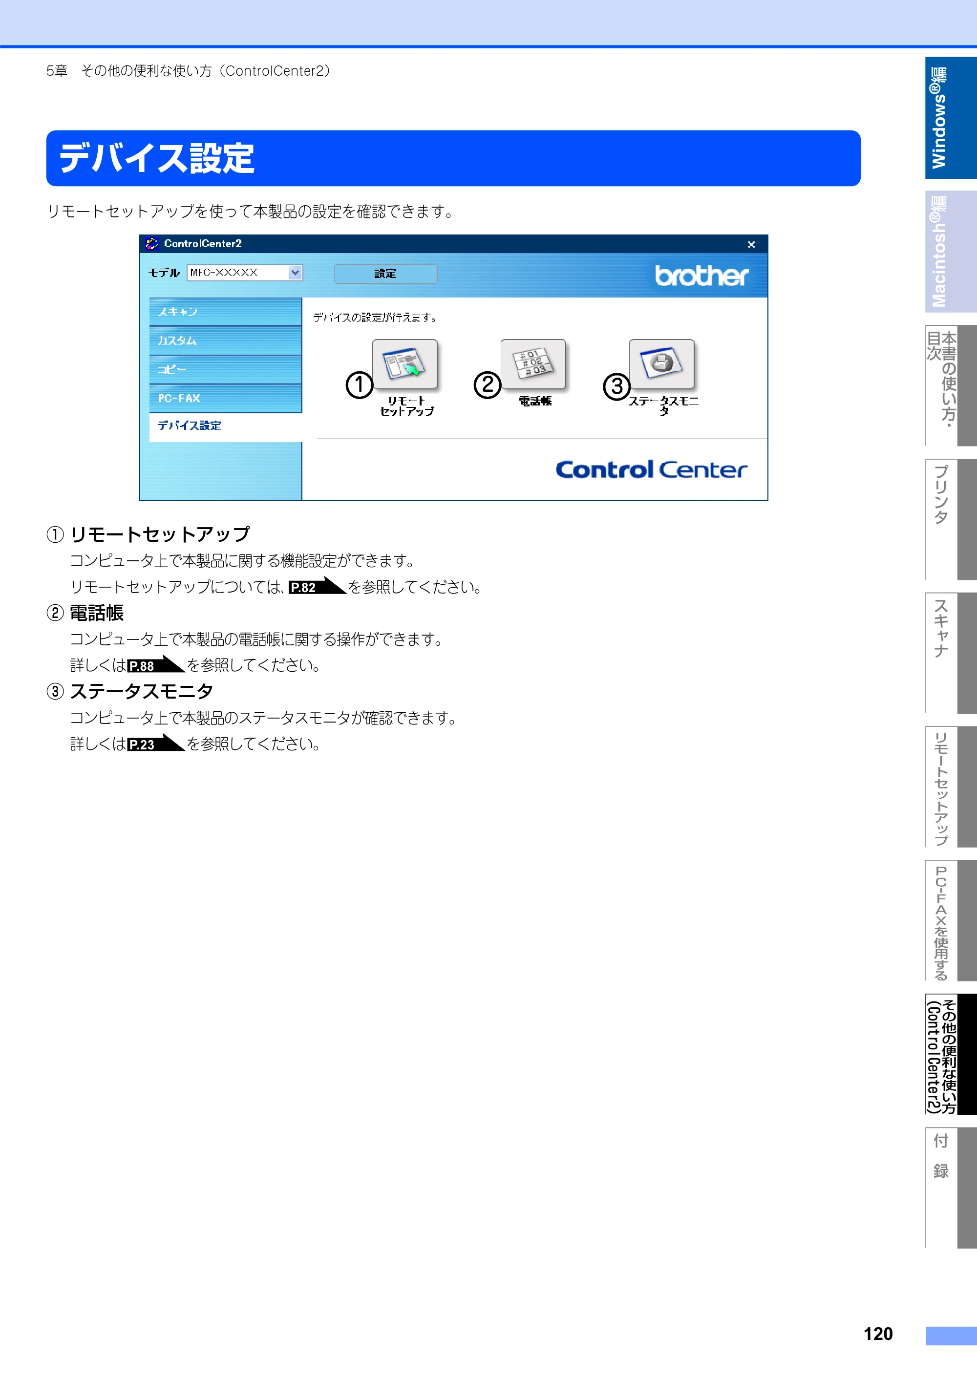Open the リモートセットアップ remote setup icon
The width and height of the screenshot is (977, 1383).
coord(405,364)
